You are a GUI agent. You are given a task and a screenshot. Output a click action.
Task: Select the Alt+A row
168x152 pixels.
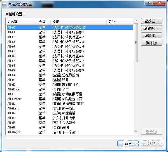[x=70, y=75]
